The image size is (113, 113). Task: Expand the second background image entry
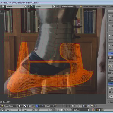pyautogui.click(x=109, y=26)
